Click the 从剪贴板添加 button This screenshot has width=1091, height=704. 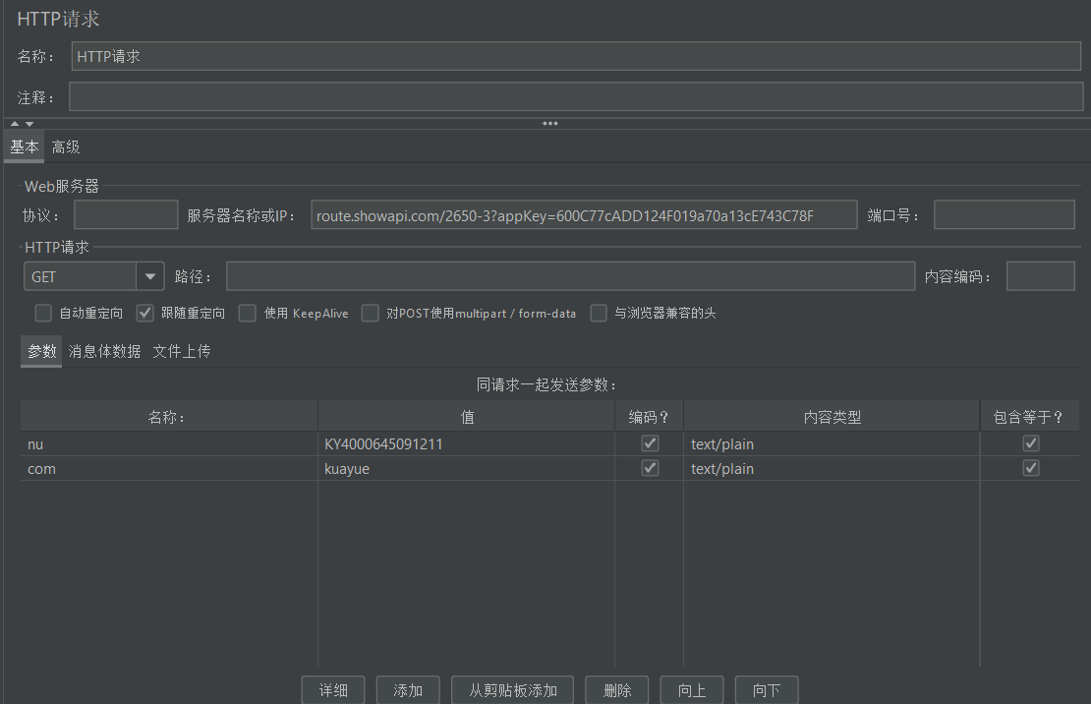512,689
